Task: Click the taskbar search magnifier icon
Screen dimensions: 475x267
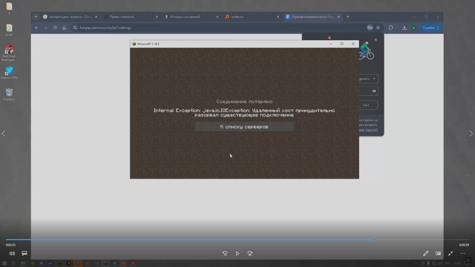Action: tap(13, 263)
